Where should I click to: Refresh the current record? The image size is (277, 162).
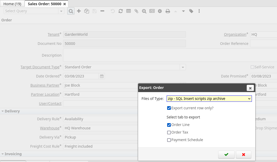pos(121,11)
